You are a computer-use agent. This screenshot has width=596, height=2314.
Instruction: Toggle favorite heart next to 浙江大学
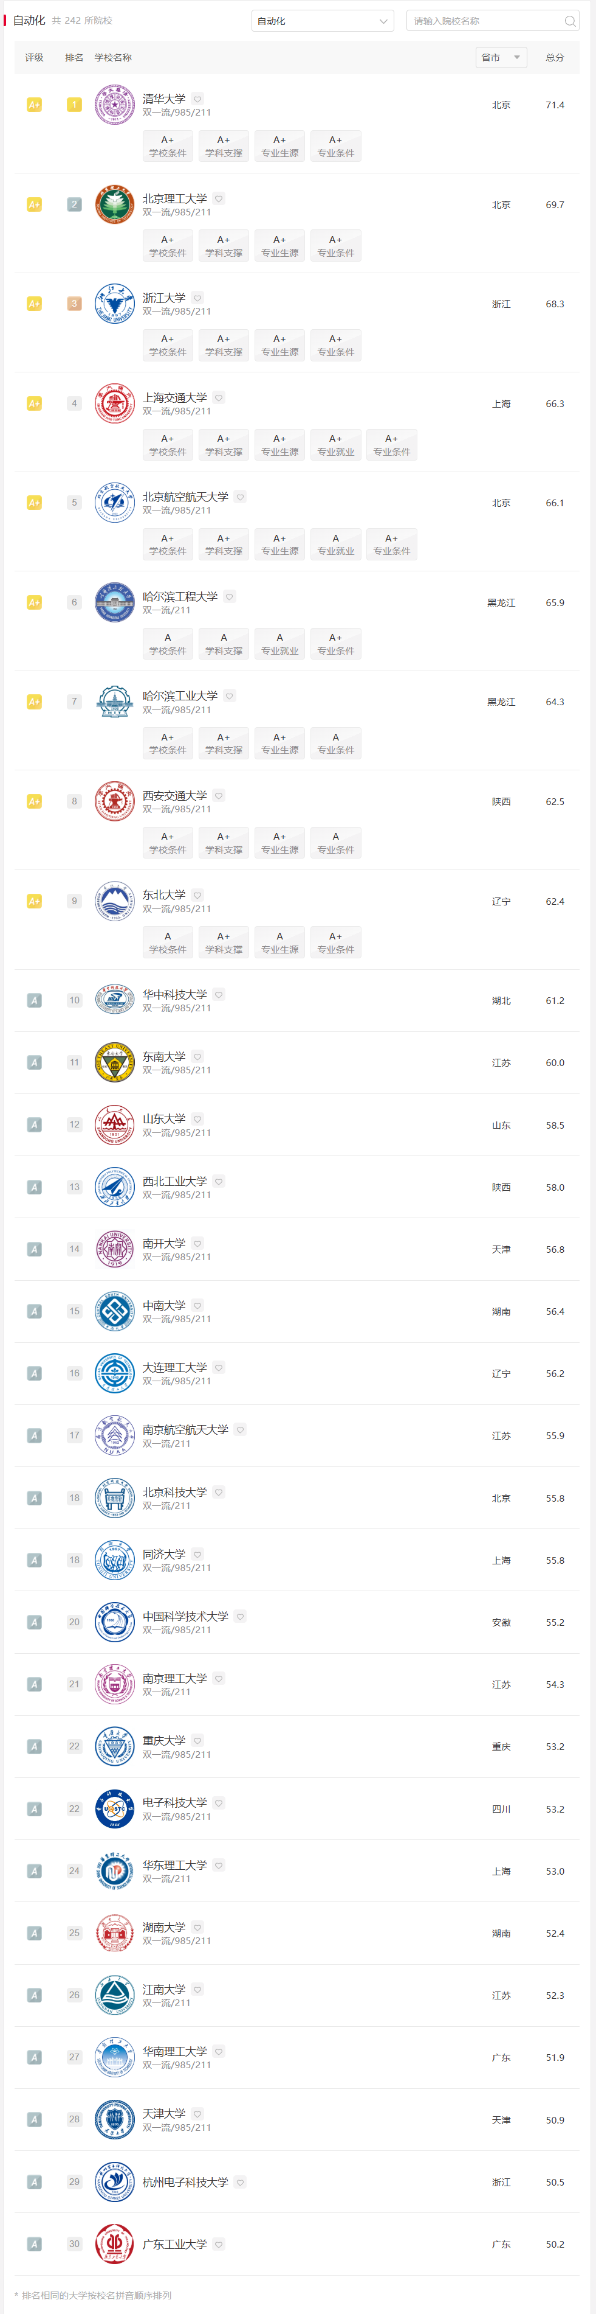pyautogui.click(x=197, y=298)
